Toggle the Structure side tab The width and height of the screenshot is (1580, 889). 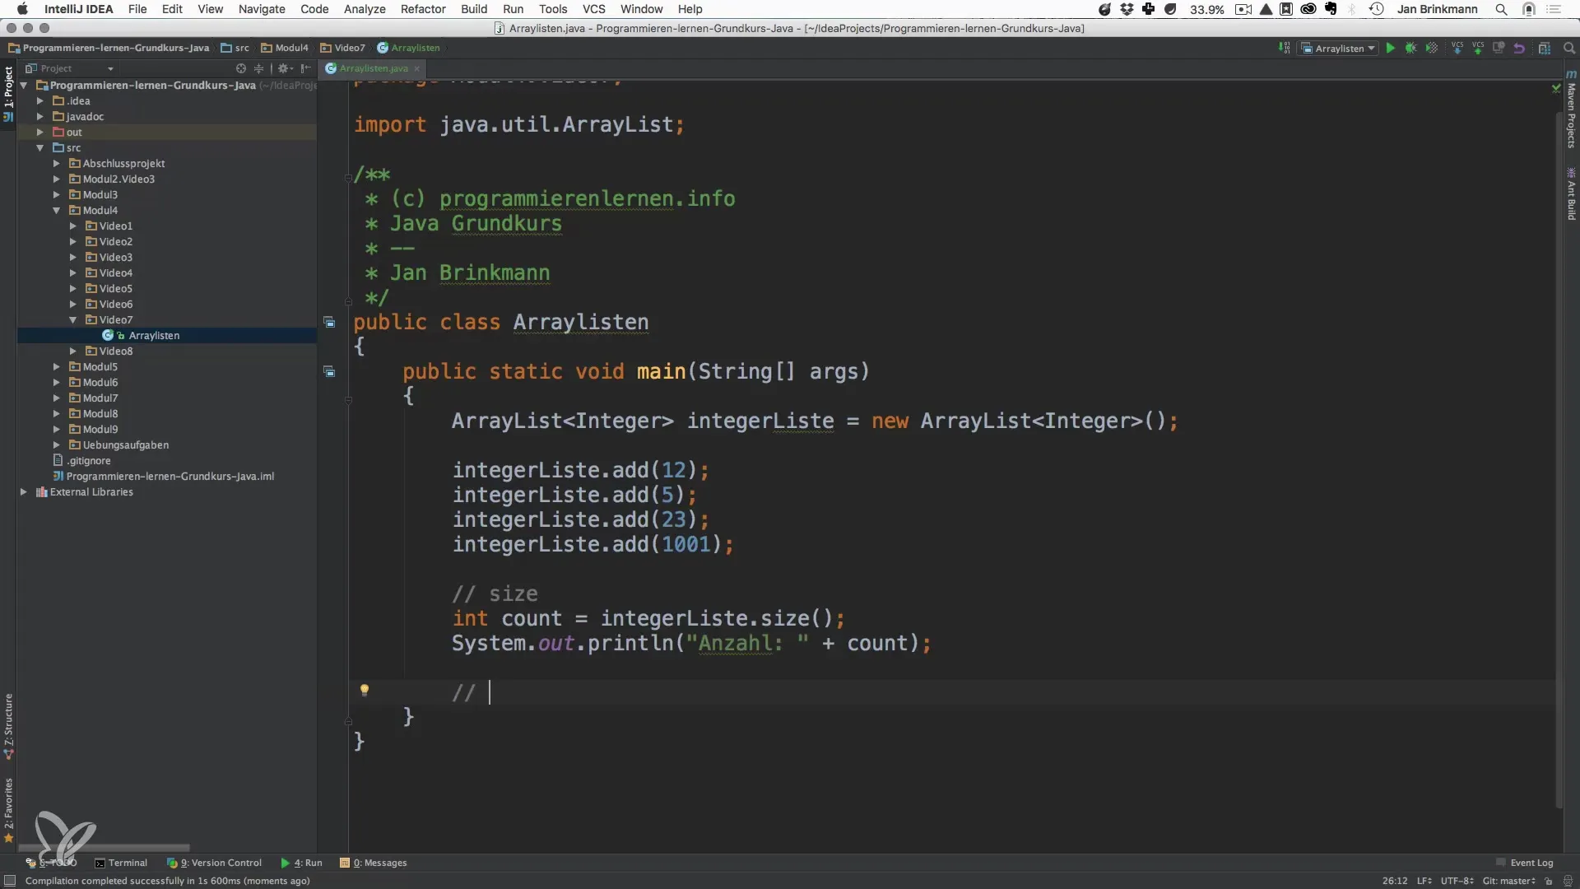[8, 725]
